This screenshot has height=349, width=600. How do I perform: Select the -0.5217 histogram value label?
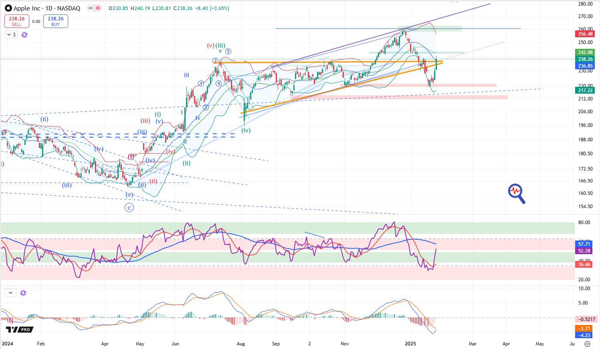click(587, 319)
